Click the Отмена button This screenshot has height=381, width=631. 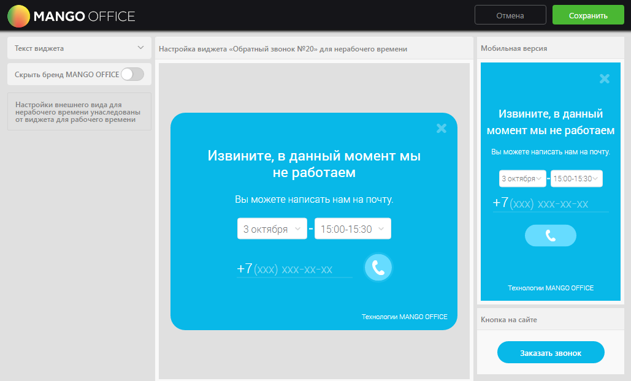point(510,15)
